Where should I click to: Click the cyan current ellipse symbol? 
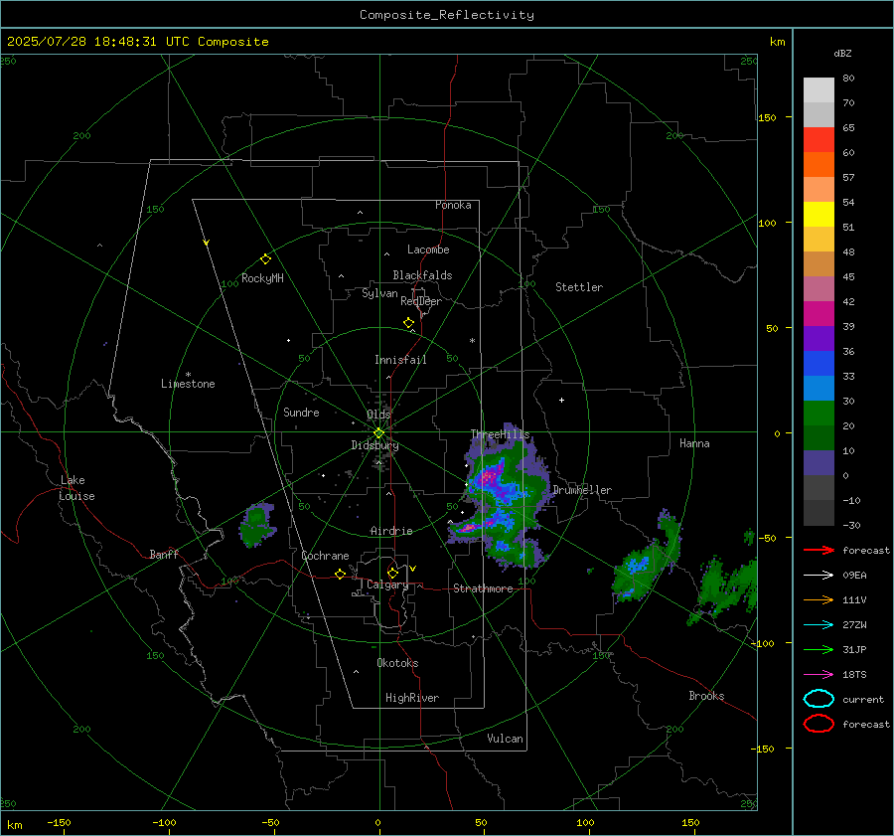point(819,699)
